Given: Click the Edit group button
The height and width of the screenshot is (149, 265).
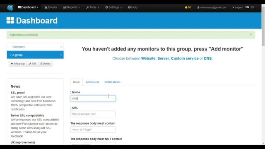Looking at the screenshot, I should [x=33, y=63].
